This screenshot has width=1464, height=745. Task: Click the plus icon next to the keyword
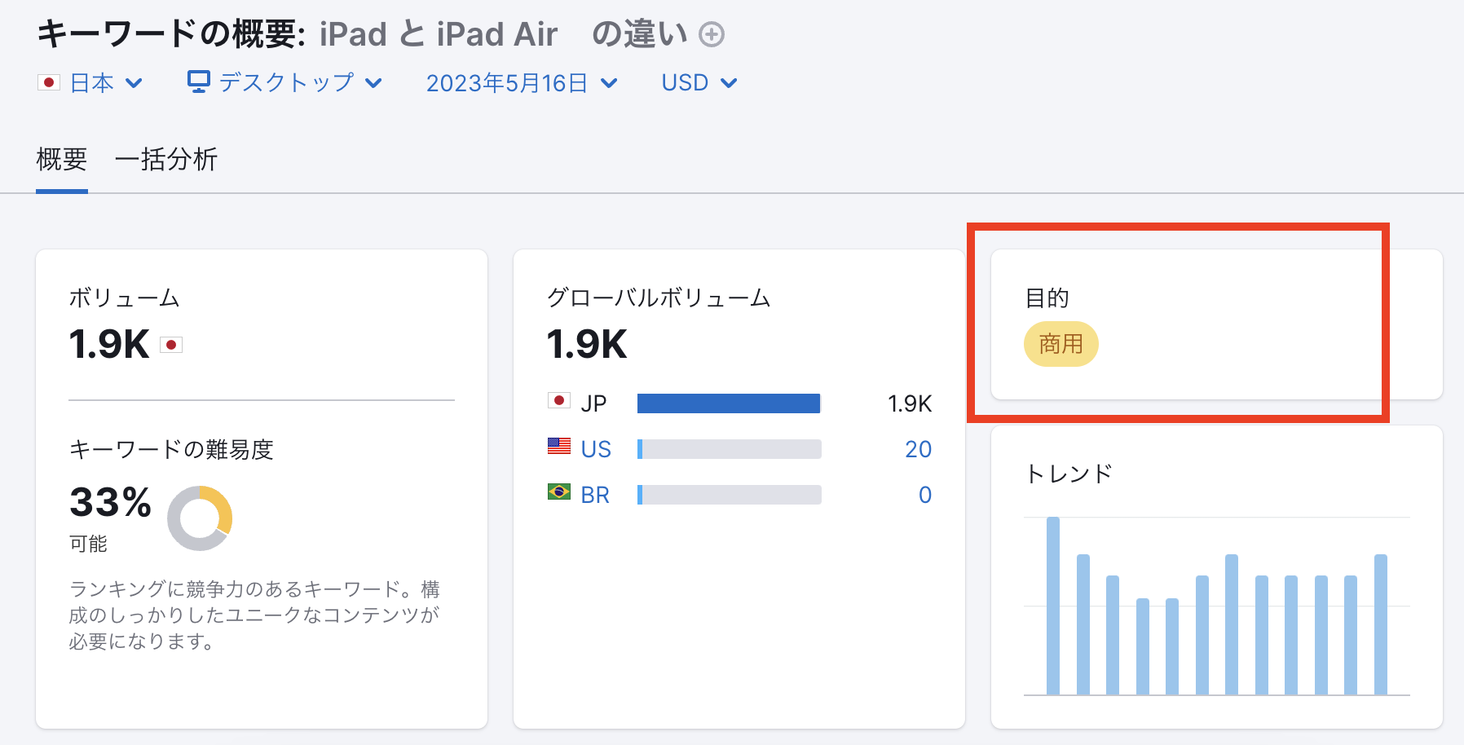[x=711, y=34]
